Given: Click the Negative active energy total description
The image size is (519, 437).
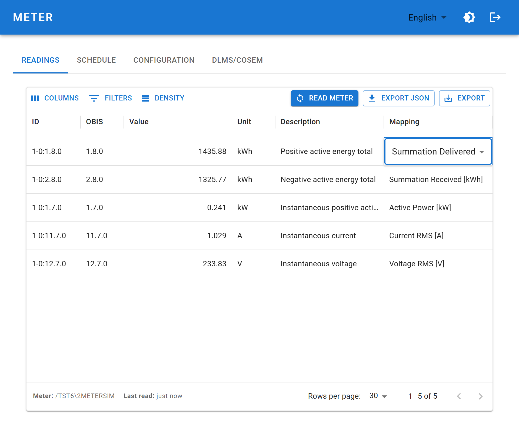Looking at the screenshot, I should point(328,180).
